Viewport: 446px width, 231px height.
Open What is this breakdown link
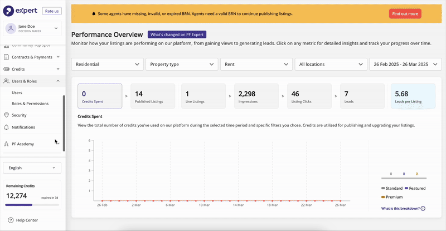pos(400,208)
